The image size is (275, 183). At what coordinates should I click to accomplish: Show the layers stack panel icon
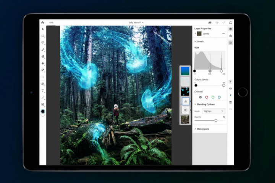[231, 29]
